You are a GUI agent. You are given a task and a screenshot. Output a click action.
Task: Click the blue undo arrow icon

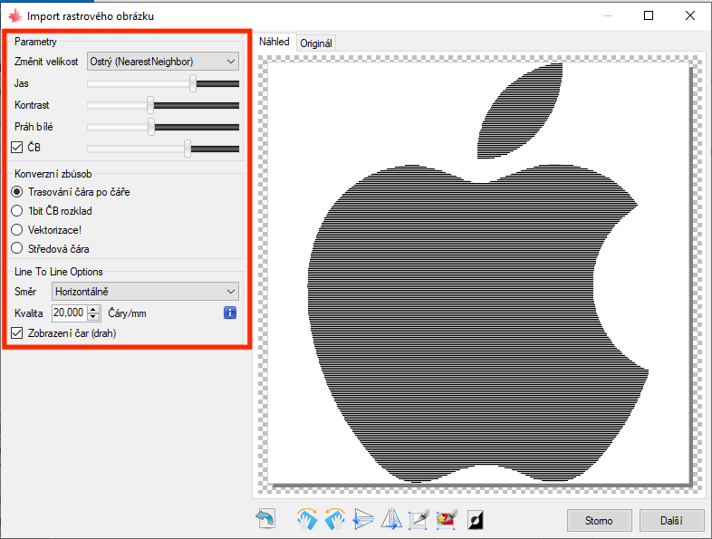(x=265, y=519)
